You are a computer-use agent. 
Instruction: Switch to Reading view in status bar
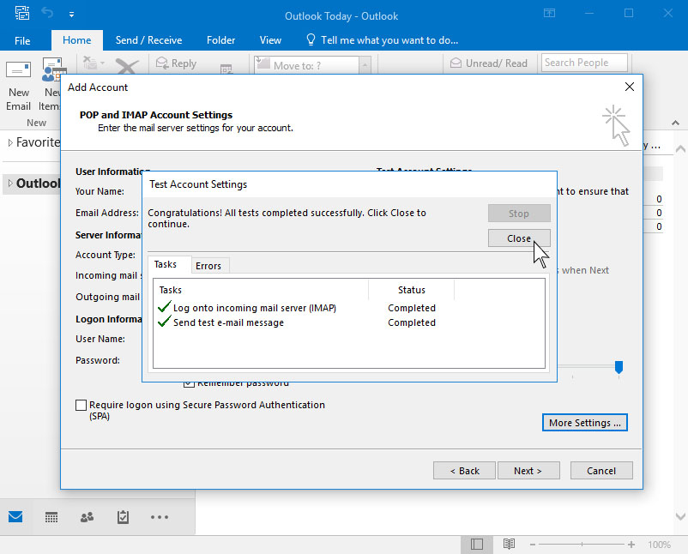509,545
